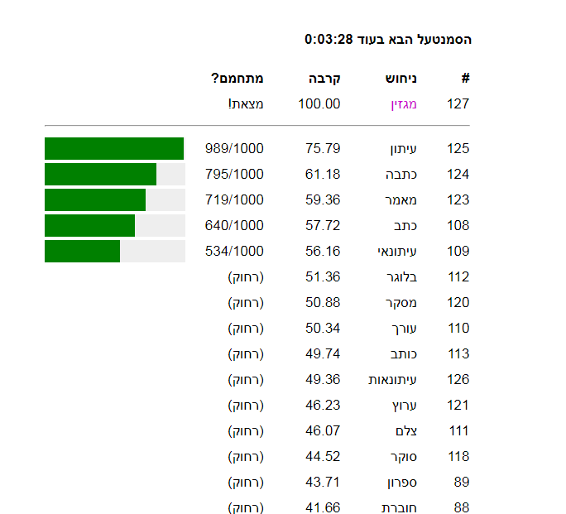Click the 100.00 similarity score
566x514 pixels.
coord(319,104)
